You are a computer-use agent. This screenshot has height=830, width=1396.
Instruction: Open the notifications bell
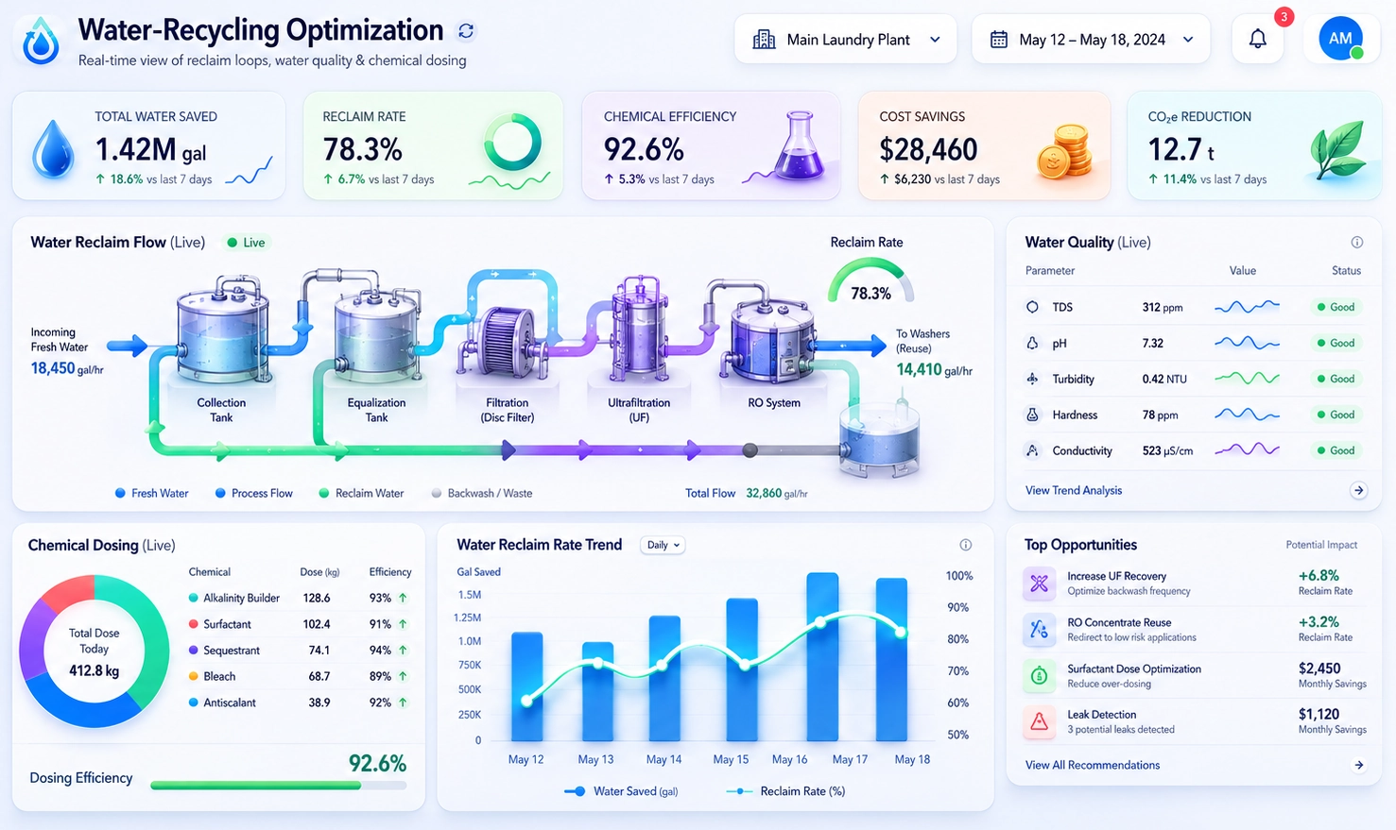pos(1257,39)
